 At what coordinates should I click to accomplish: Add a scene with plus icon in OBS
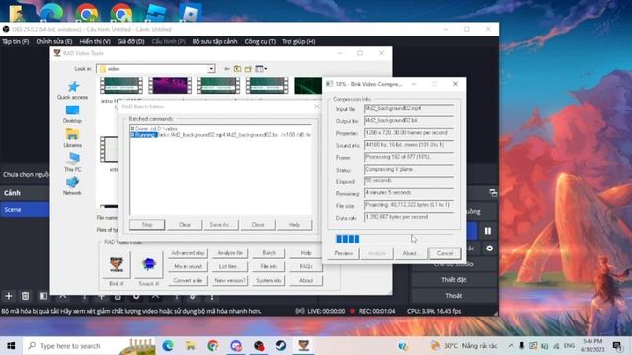9,296
